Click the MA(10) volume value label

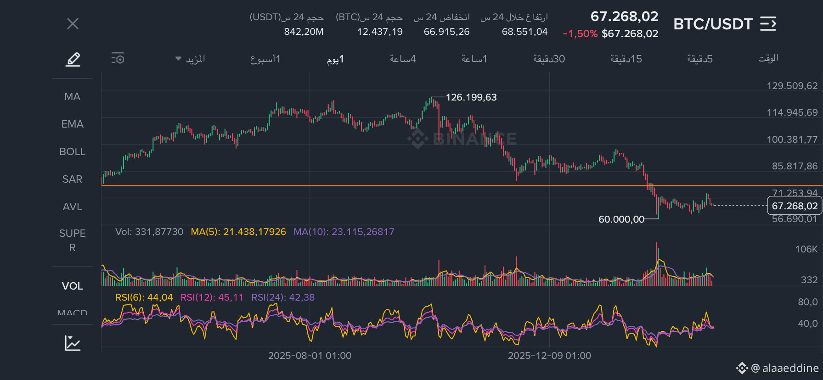344,232
